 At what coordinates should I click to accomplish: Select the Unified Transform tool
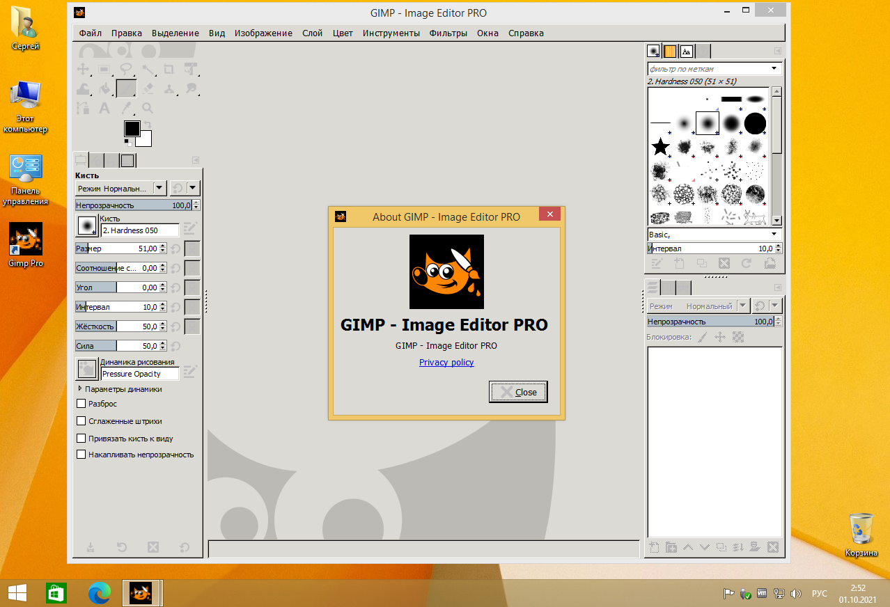coord(190,69)
